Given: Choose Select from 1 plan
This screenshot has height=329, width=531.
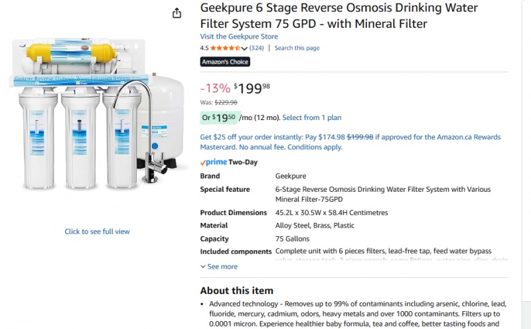Looking at the screenshot, I should click(x=311, y=118).
